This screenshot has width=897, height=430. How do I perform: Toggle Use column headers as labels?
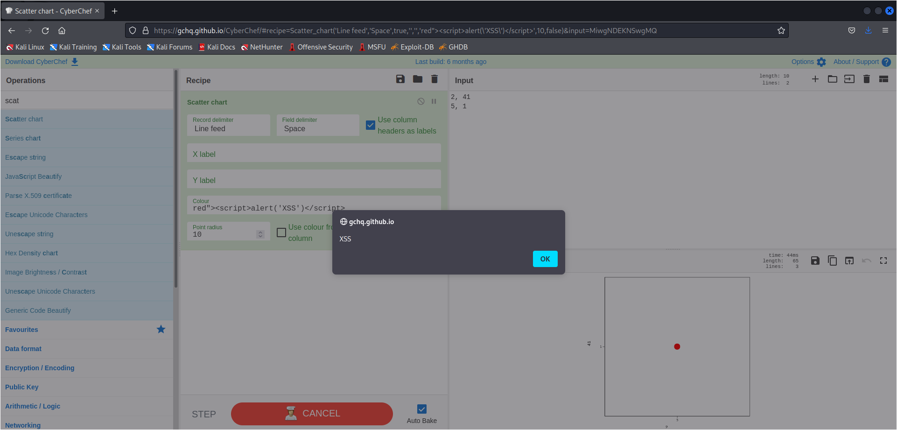pyautogui.click(x=371, y=125)
